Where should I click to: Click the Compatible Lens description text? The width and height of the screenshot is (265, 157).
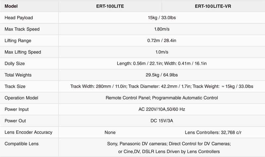tap(169, 147)
